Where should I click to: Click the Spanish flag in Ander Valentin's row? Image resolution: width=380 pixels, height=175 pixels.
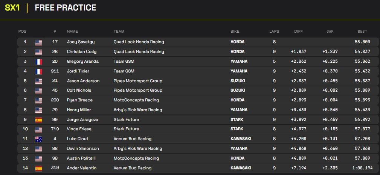point(38,168)
